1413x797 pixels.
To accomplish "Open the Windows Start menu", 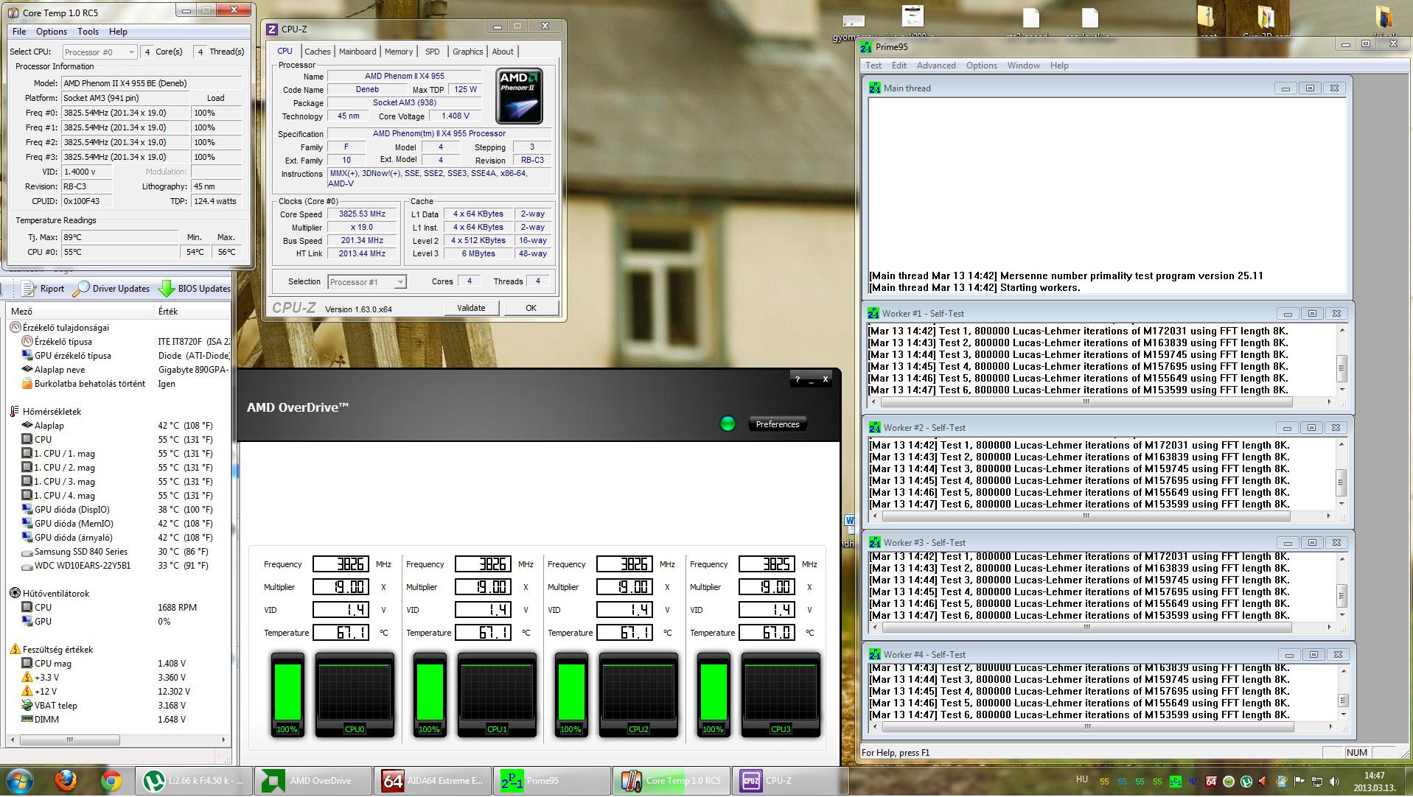I will 19,781.
